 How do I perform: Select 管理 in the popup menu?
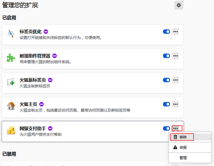183,158
